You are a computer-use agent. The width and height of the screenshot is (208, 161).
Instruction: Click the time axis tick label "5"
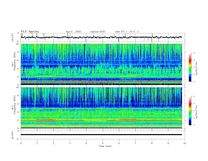[x=103, y=143]
